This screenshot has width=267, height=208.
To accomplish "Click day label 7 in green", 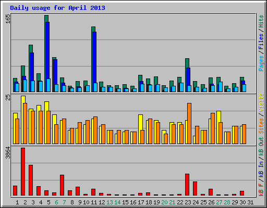I will [x=64, y=202].
